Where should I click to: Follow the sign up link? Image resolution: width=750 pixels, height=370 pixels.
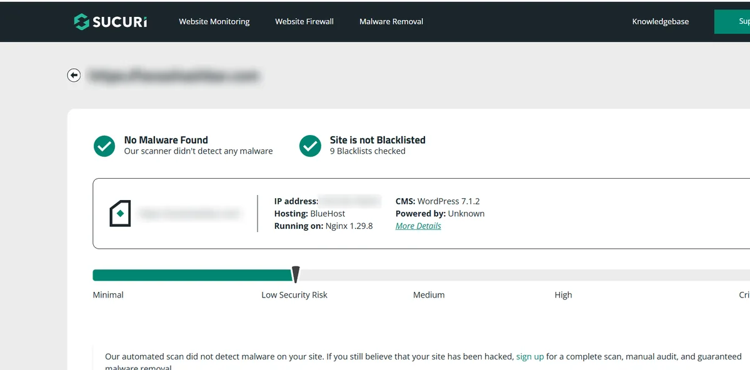(530, 356)
